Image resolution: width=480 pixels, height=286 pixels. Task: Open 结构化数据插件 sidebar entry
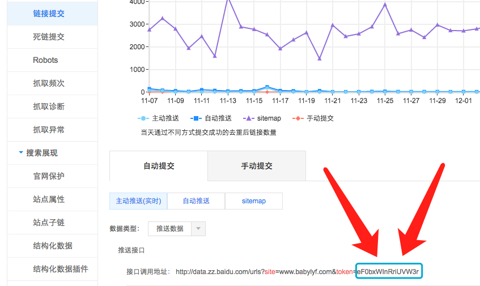tap(61, 269)
